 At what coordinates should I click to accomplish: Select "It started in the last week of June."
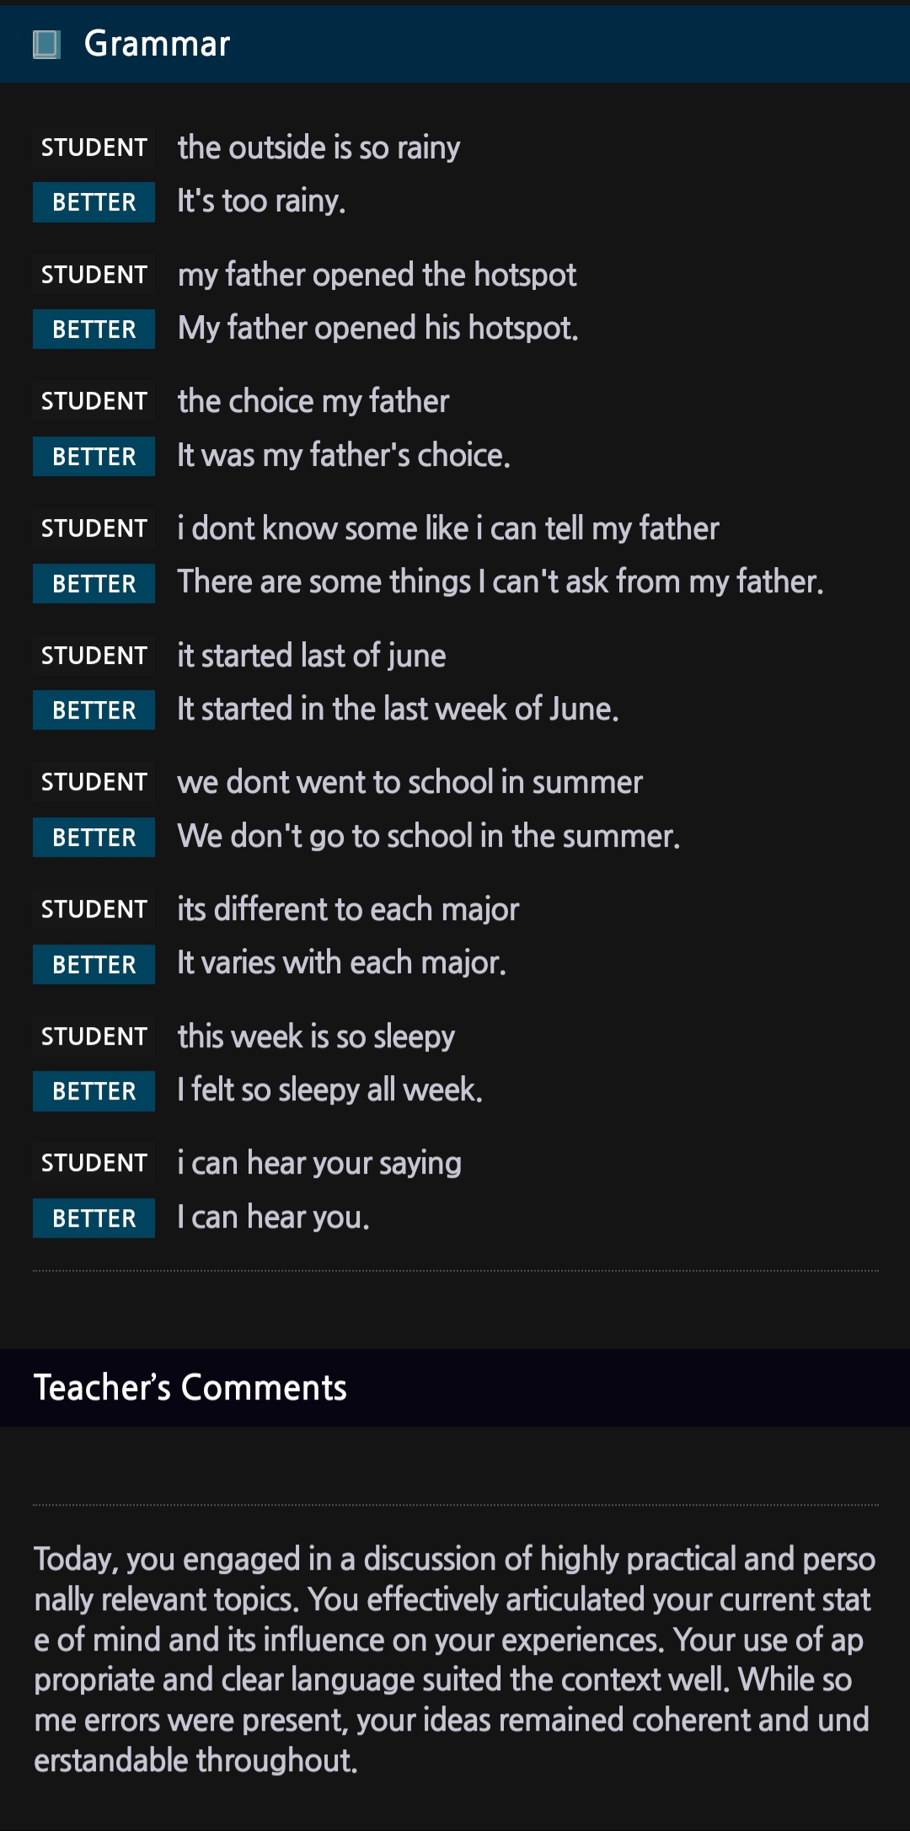click(398, 709)
